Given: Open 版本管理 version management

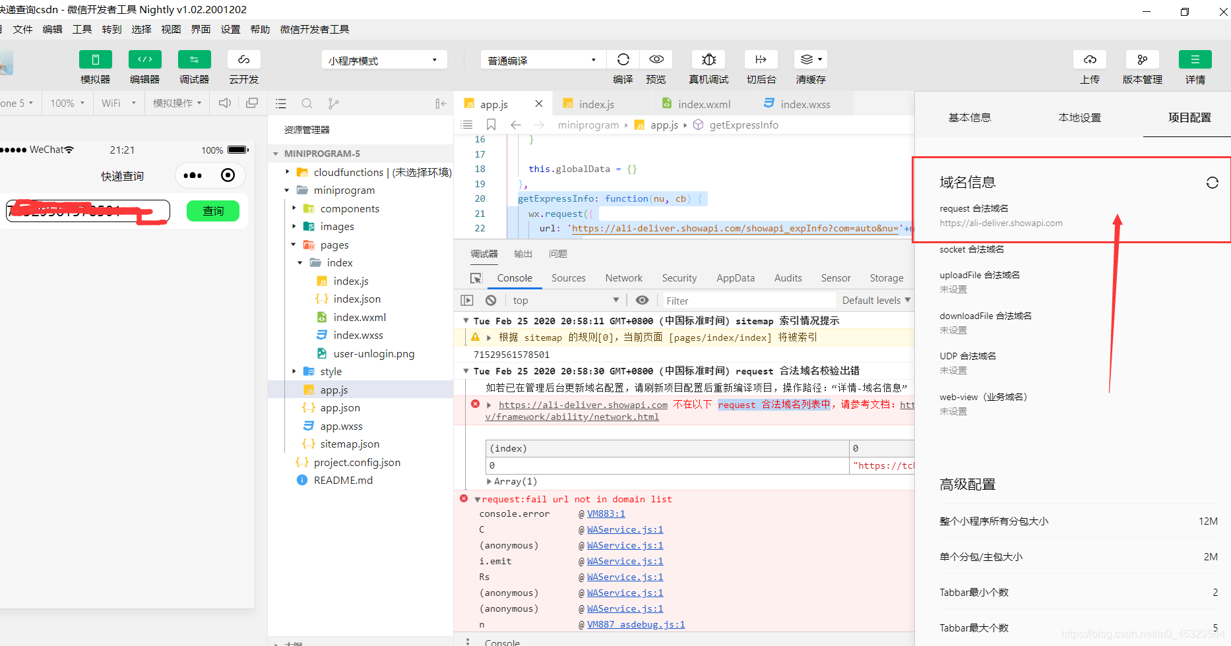Looking at the screenshot, I should (x=1143, y=59).
